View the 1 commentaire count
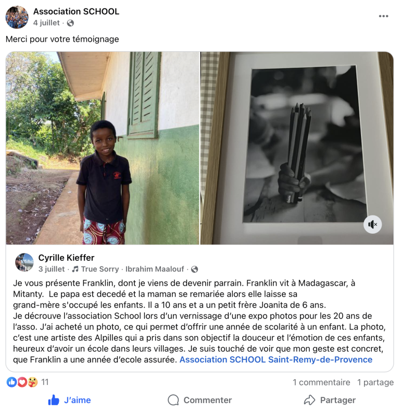This screenshot has width=400, height=412. pos(321,382)
